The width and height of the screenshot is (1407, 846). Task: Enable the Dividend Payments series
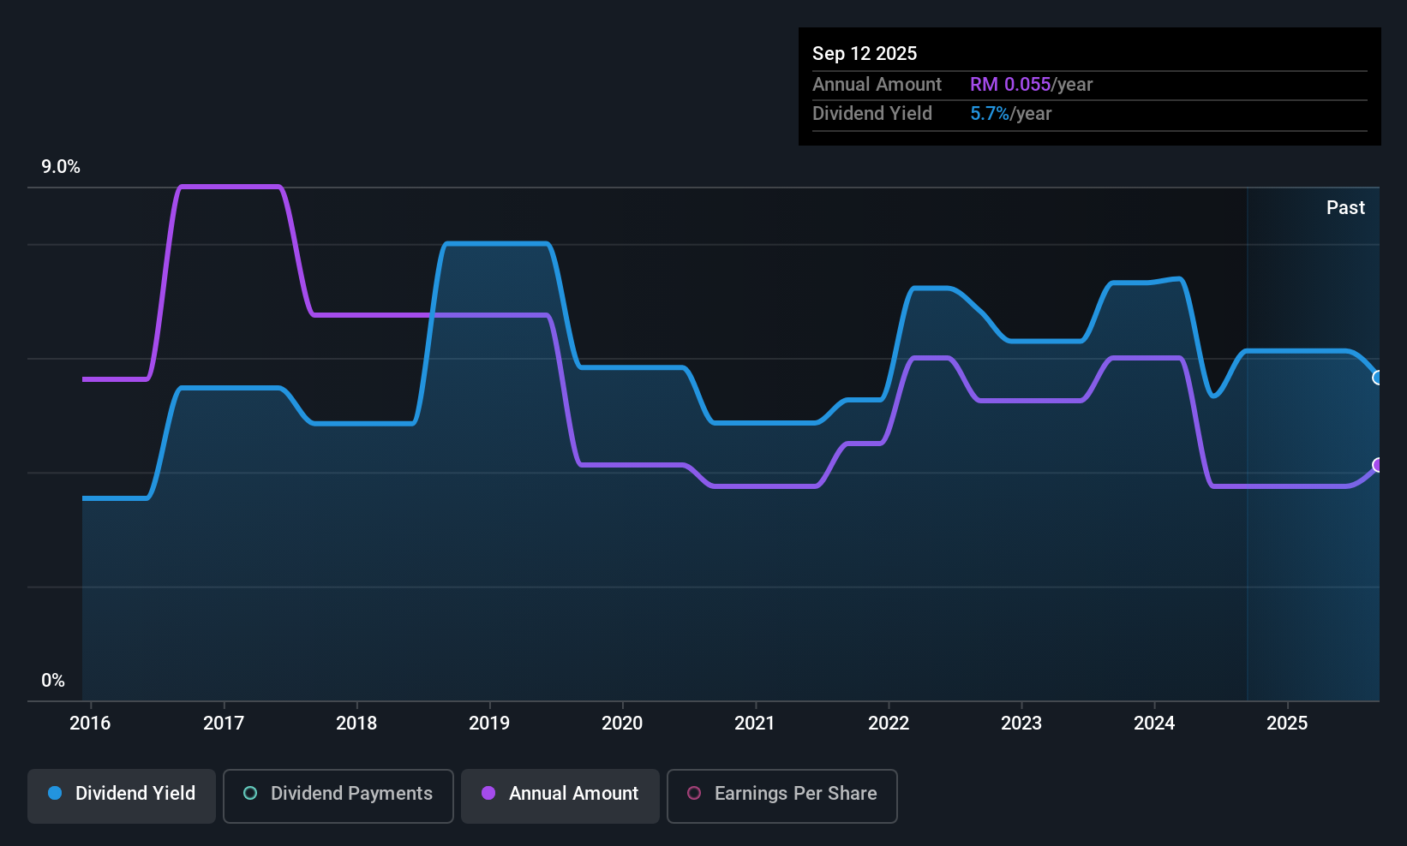tap(338, 795)
